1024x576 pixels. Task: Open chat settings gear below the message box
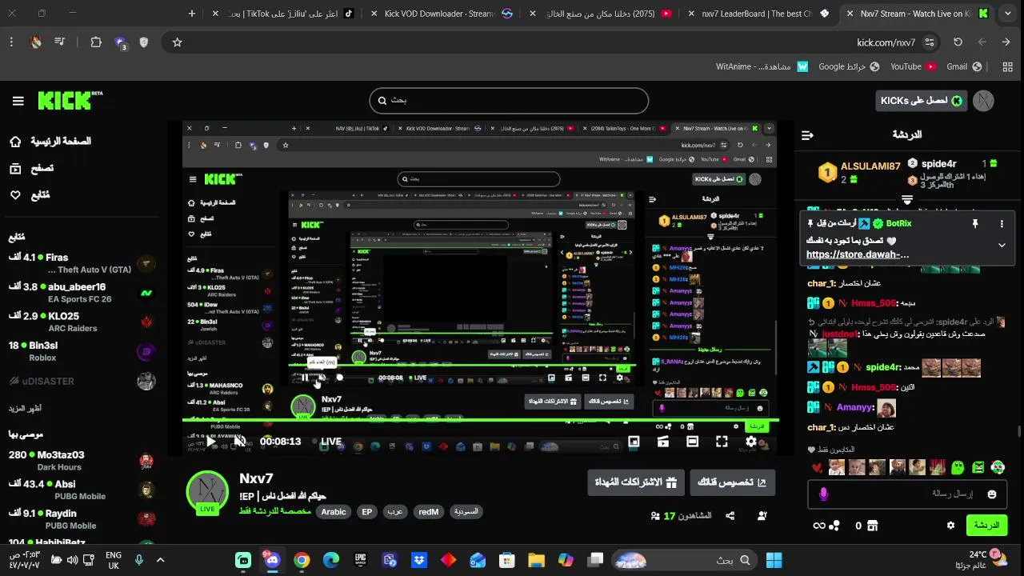click(x=950, y=526)
